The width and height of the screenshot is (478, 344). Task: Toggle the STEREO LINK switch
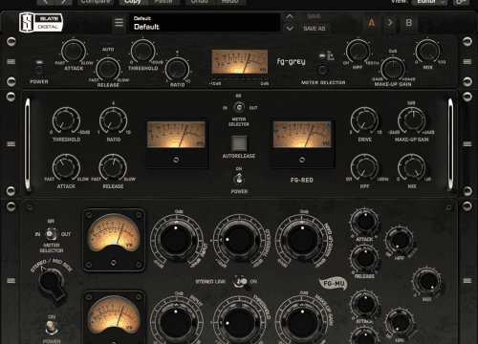coord(240,282)
